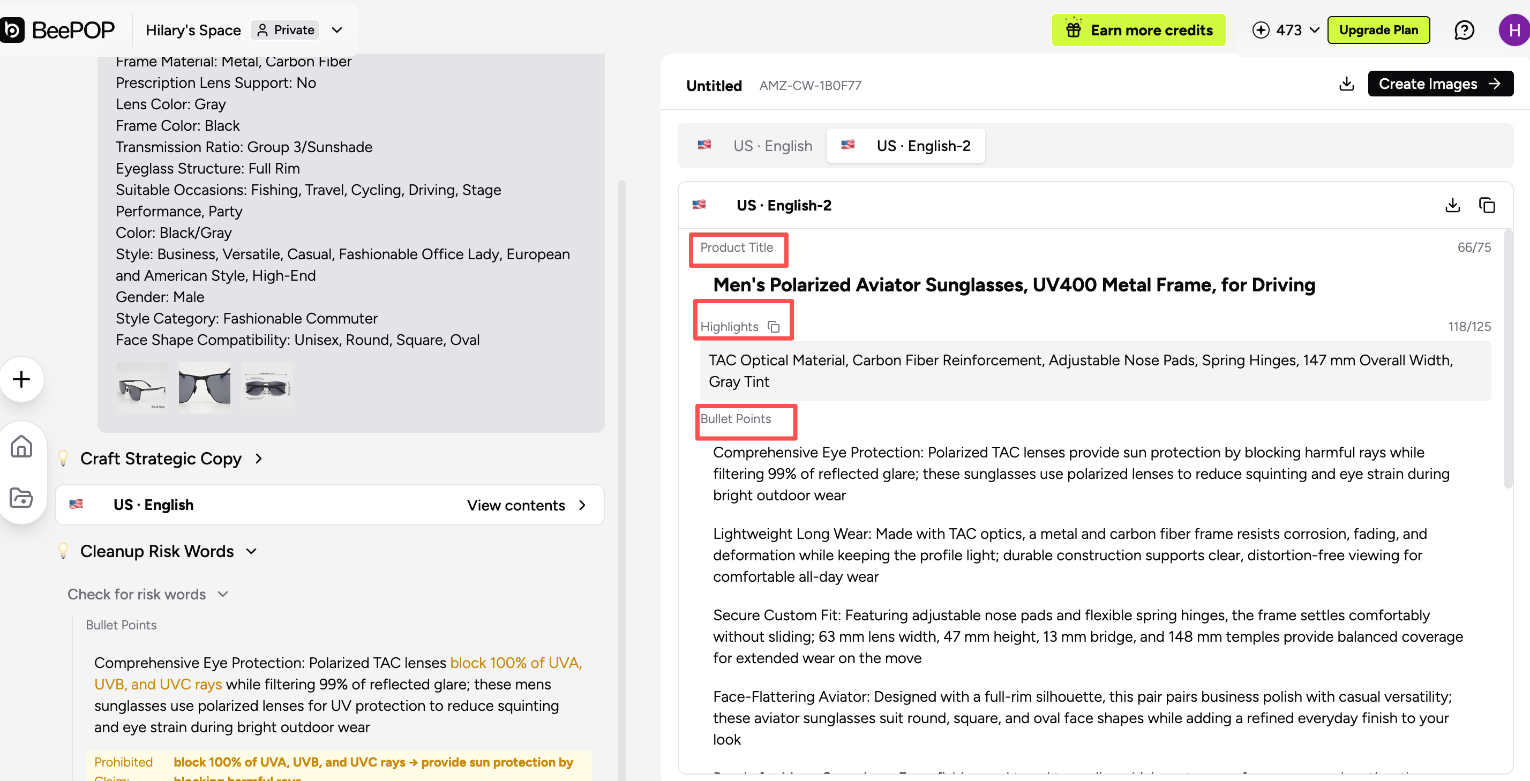The image size is (1530, 781).
Task: Click the listing panel scrollbar
Action: click(1507, 360)
